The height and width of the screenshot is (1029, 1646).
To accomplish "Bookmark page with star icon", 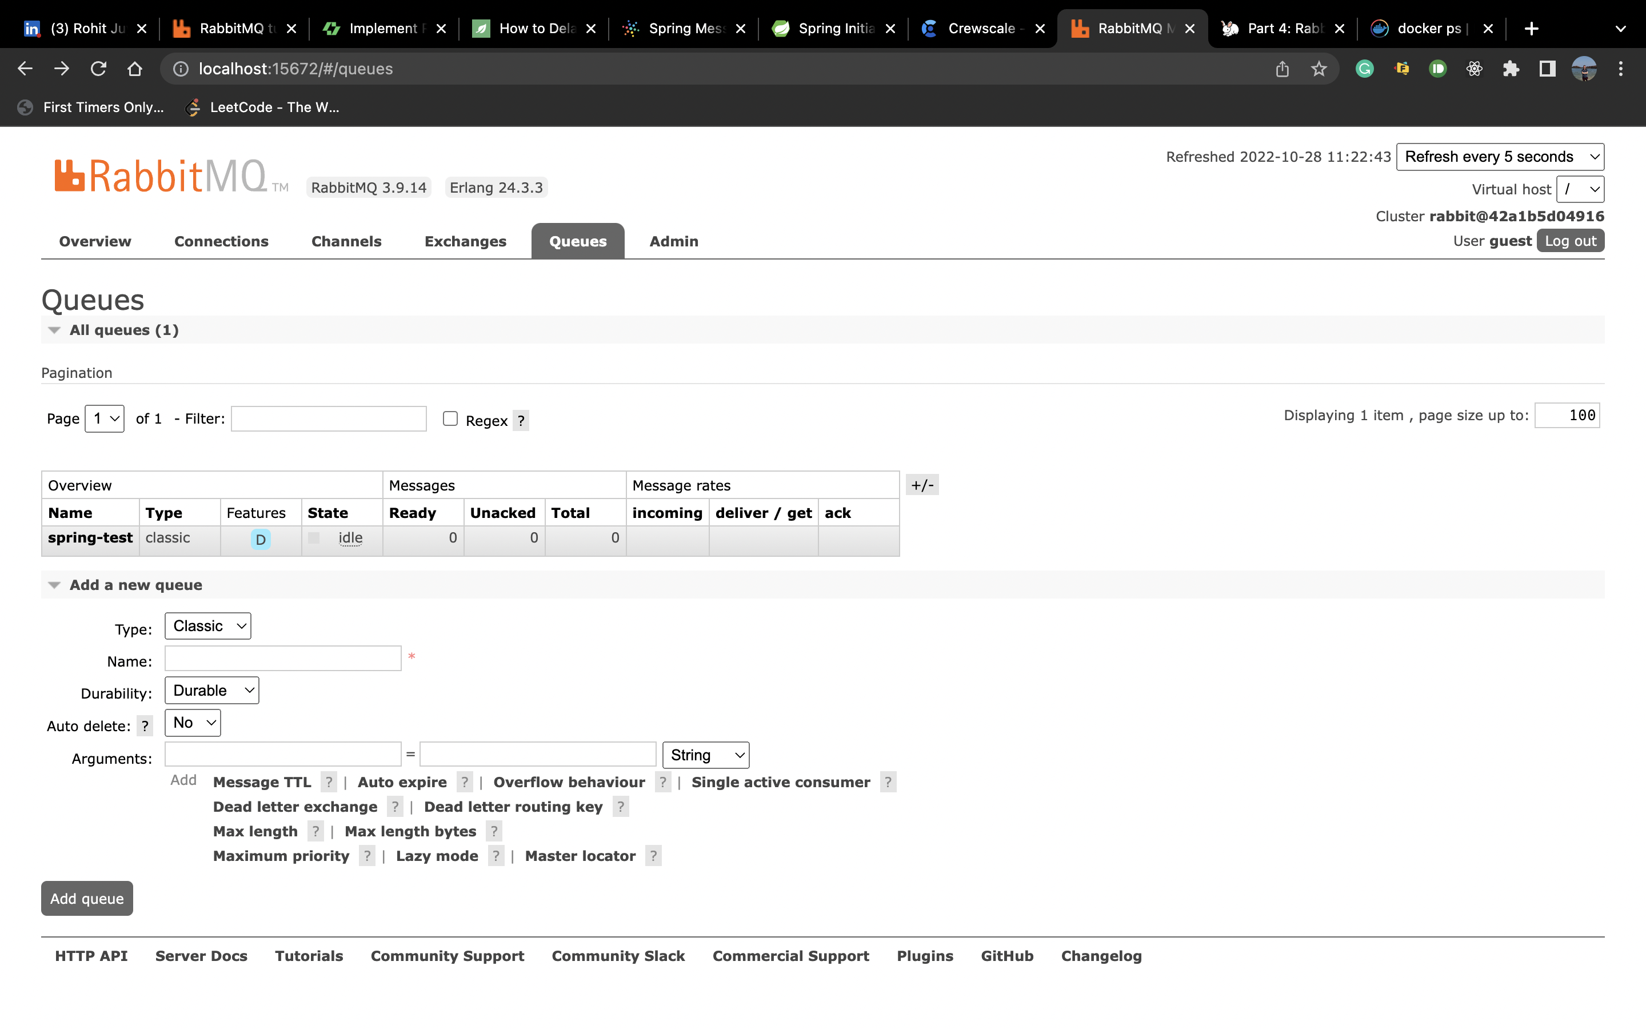I will tap(1319, 69).
